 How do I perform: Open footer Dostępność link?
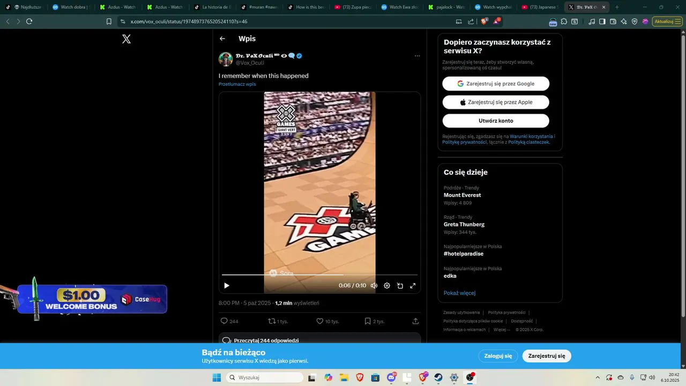click(522, 321)
